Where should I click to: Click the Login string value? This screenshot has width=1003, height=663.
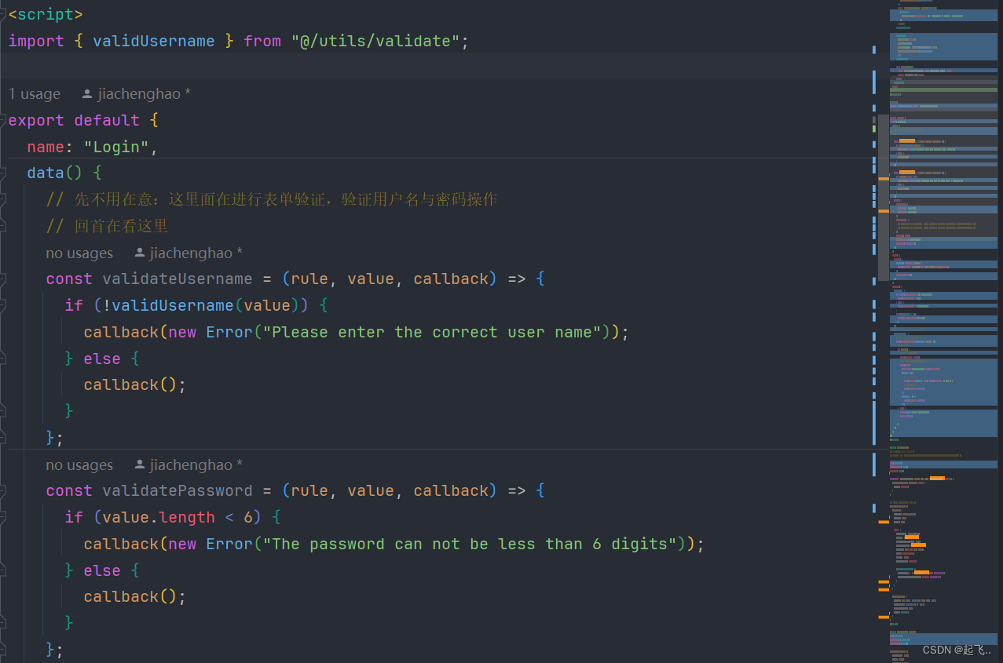point(116,146)
